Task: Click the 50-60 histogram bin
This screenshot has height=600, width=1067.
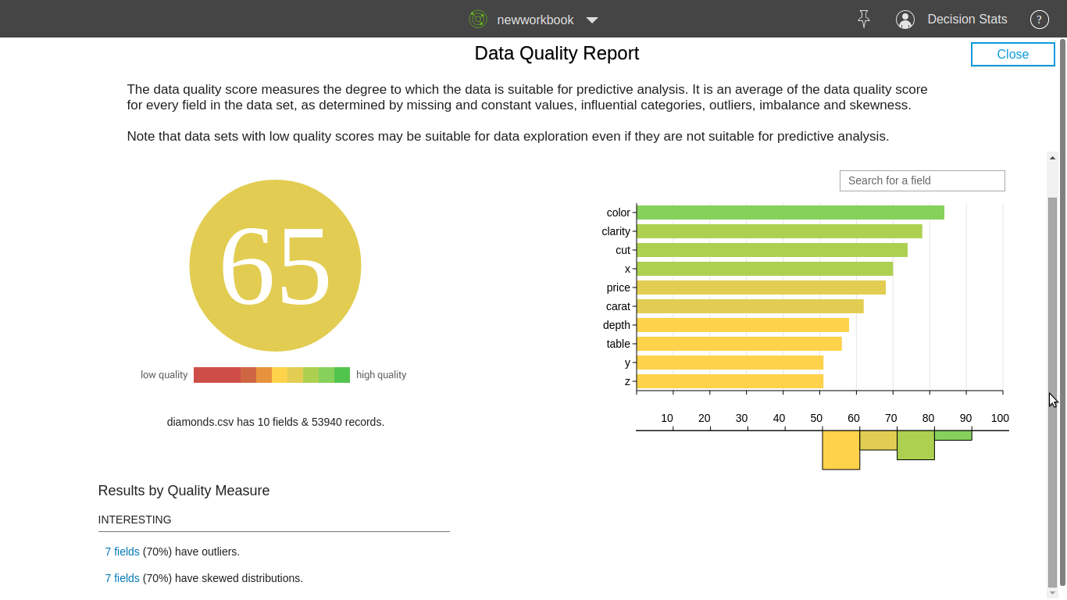Action: pyautogui.click(x=840, y=449)
